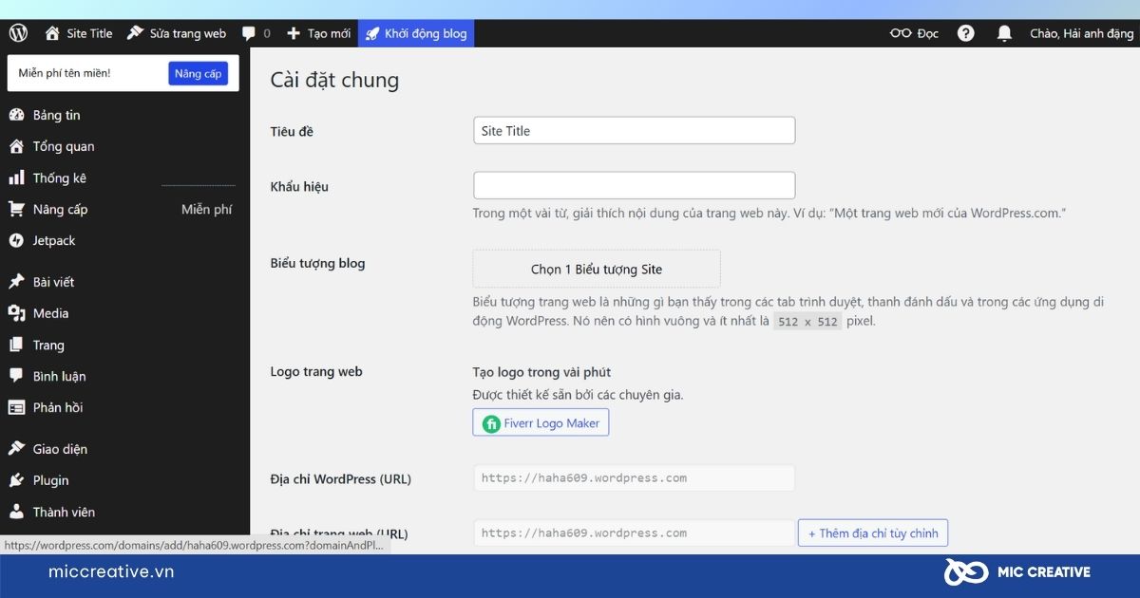Viewport: 1140px width, 598px height.
Task: Click Chọn 1 Biểu tượng Site button
Action: (x=597, y=269)
